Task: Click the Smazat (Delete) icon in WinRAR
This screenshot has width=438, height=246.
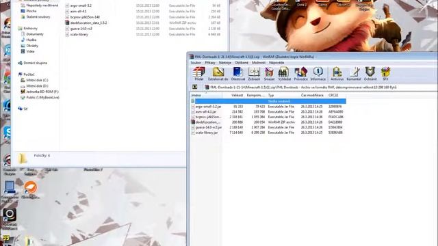Action: [x=269, y=74]
